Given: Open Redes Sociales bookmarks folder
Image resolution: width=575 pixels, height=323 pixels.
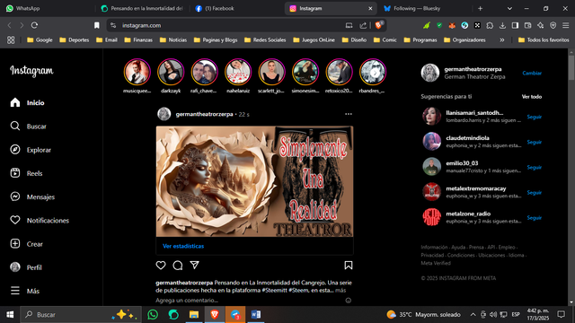Looking at the screenshot, I should pyautogui.click(x=265, y=39).
